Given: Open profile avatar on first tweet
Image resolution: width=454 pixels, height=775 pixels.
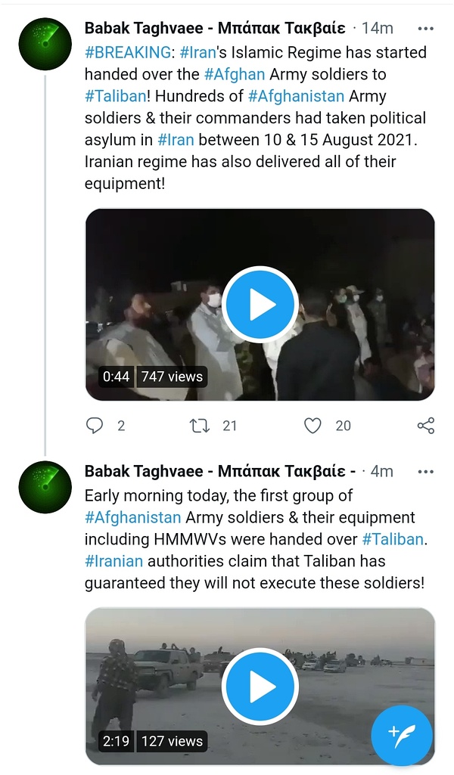Looking at the screenshot, I should (x=45, y=45).
